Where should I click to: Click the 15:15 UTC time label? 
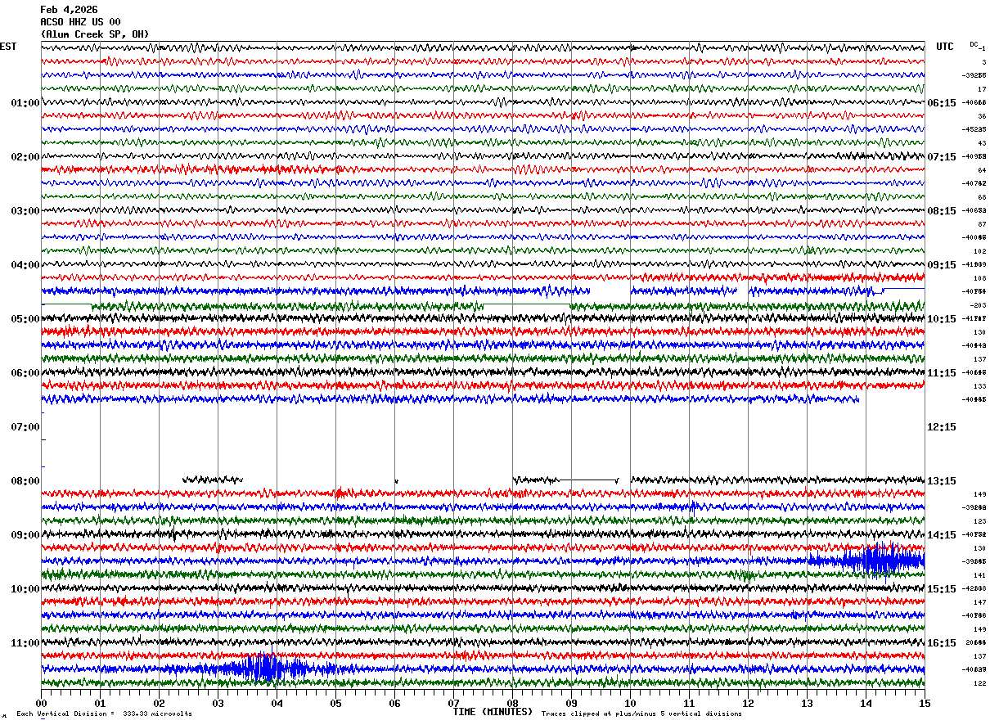[942, 589]
